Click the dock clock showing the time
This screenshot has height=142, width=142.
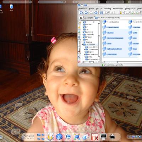pyautogui.click(x=29, y=137)
